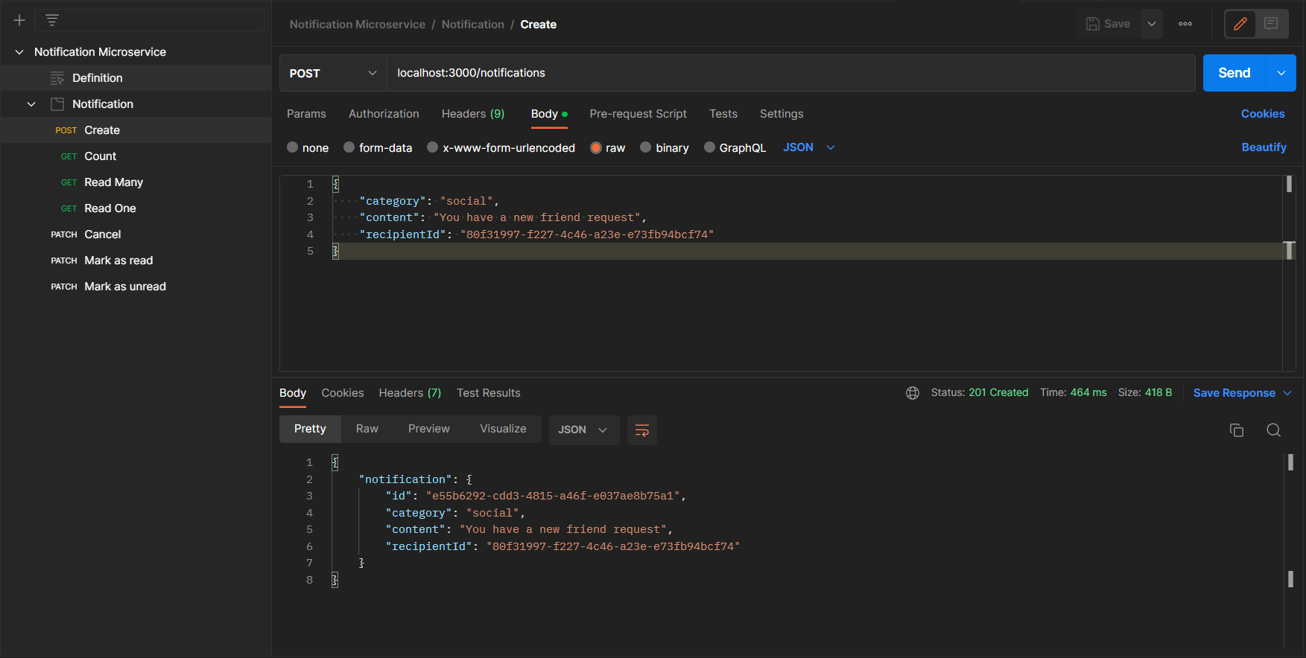Open the Tests tab

[723, 114]
